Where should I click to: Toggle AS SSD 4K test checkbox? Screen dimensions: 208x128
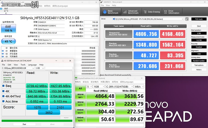coord(3,91)
